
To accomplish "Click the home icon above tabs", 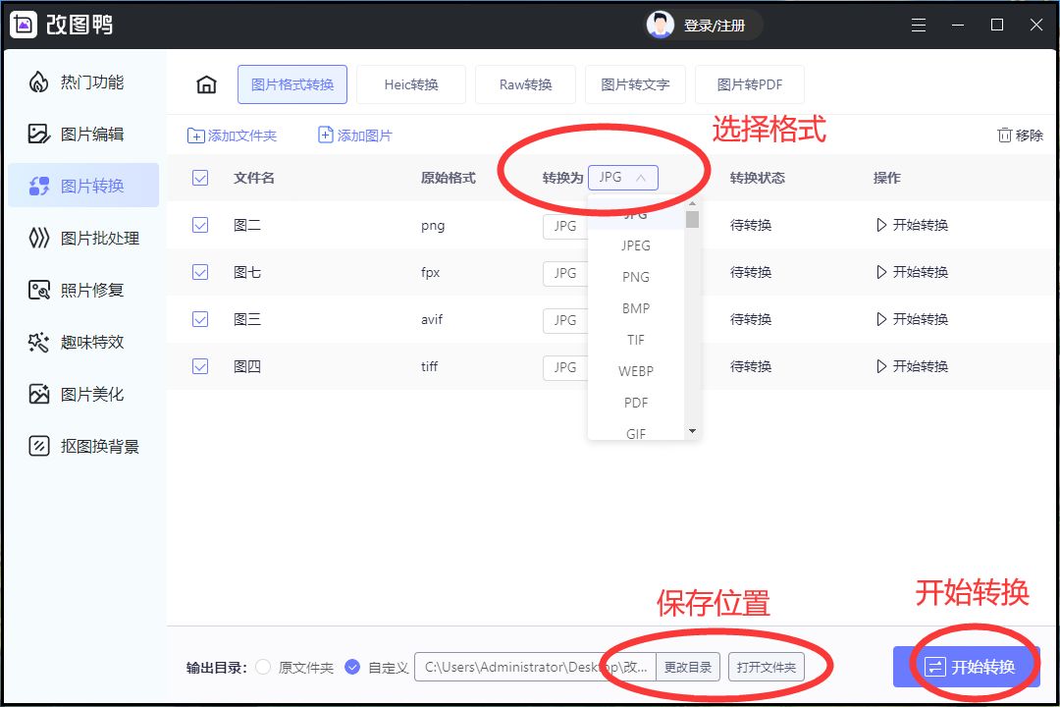I will pos(206,84).
